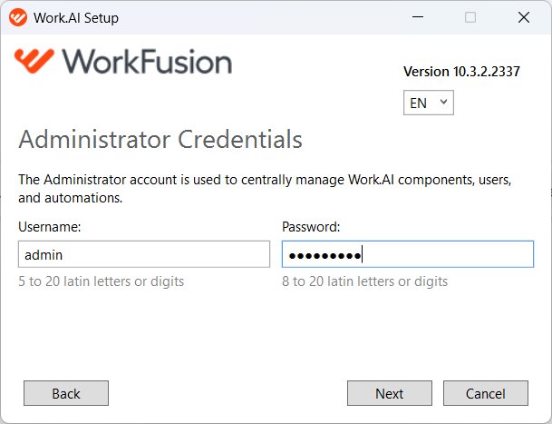The height and width of the screenshot is (424, 552).
Task: Close the Work.AI Setup window
Action: [x=524, y=17]
